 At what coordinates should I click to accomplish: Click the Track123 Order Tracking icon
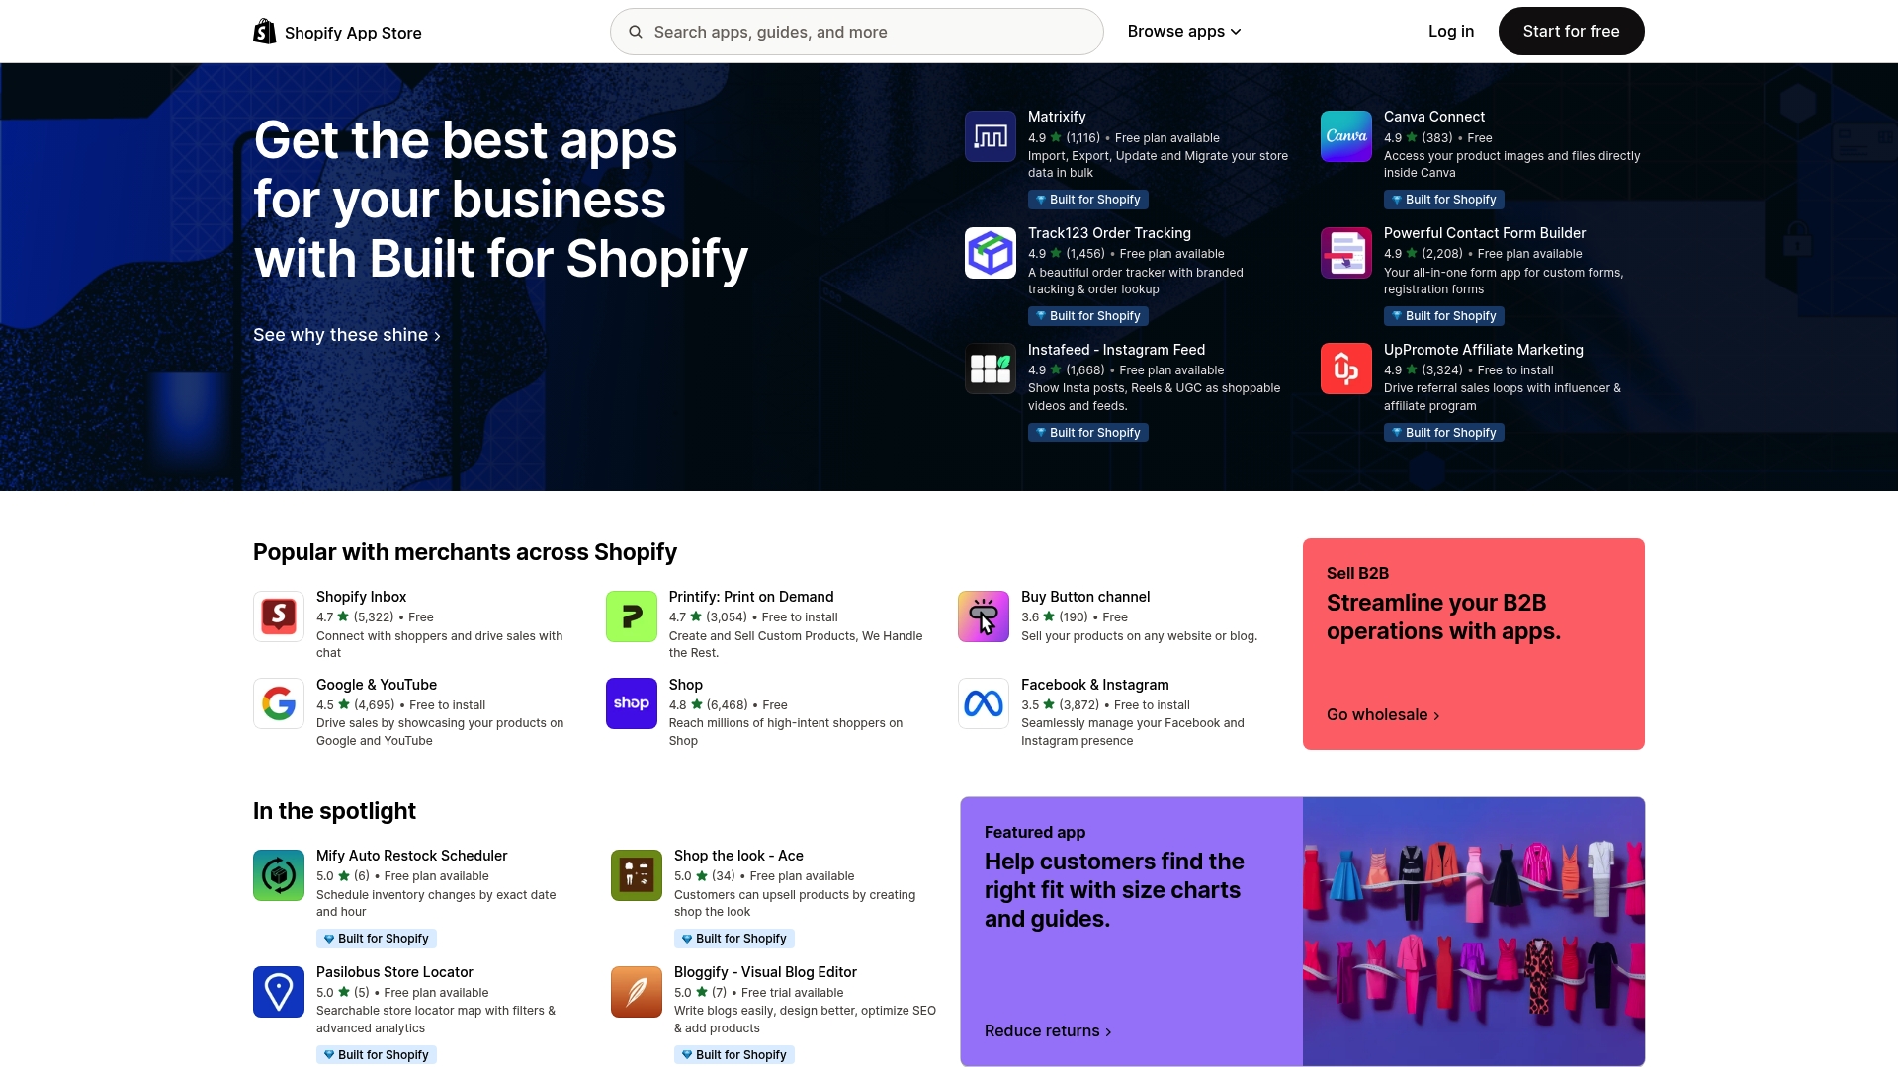(x=990, y=253)
